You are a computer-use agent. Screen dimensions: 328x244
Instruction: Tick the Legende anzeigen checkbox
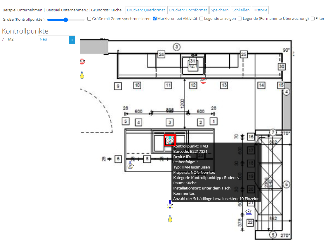coord(202,19)
